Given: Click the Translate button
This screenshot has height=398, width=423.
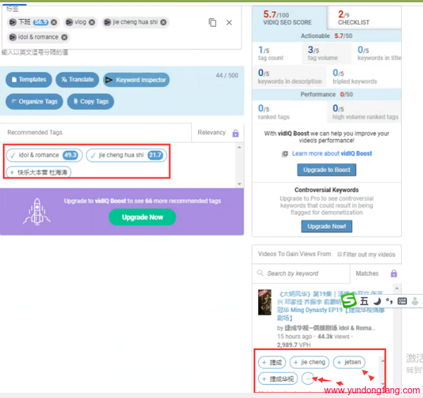Looking at the screenshot, I should pyautogui.click(x=77, y=80).
